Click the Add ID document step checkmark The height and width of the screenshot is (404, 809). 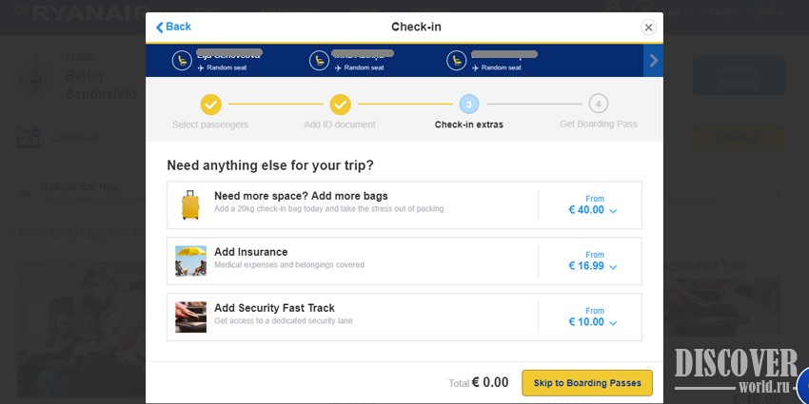[340, 104]
